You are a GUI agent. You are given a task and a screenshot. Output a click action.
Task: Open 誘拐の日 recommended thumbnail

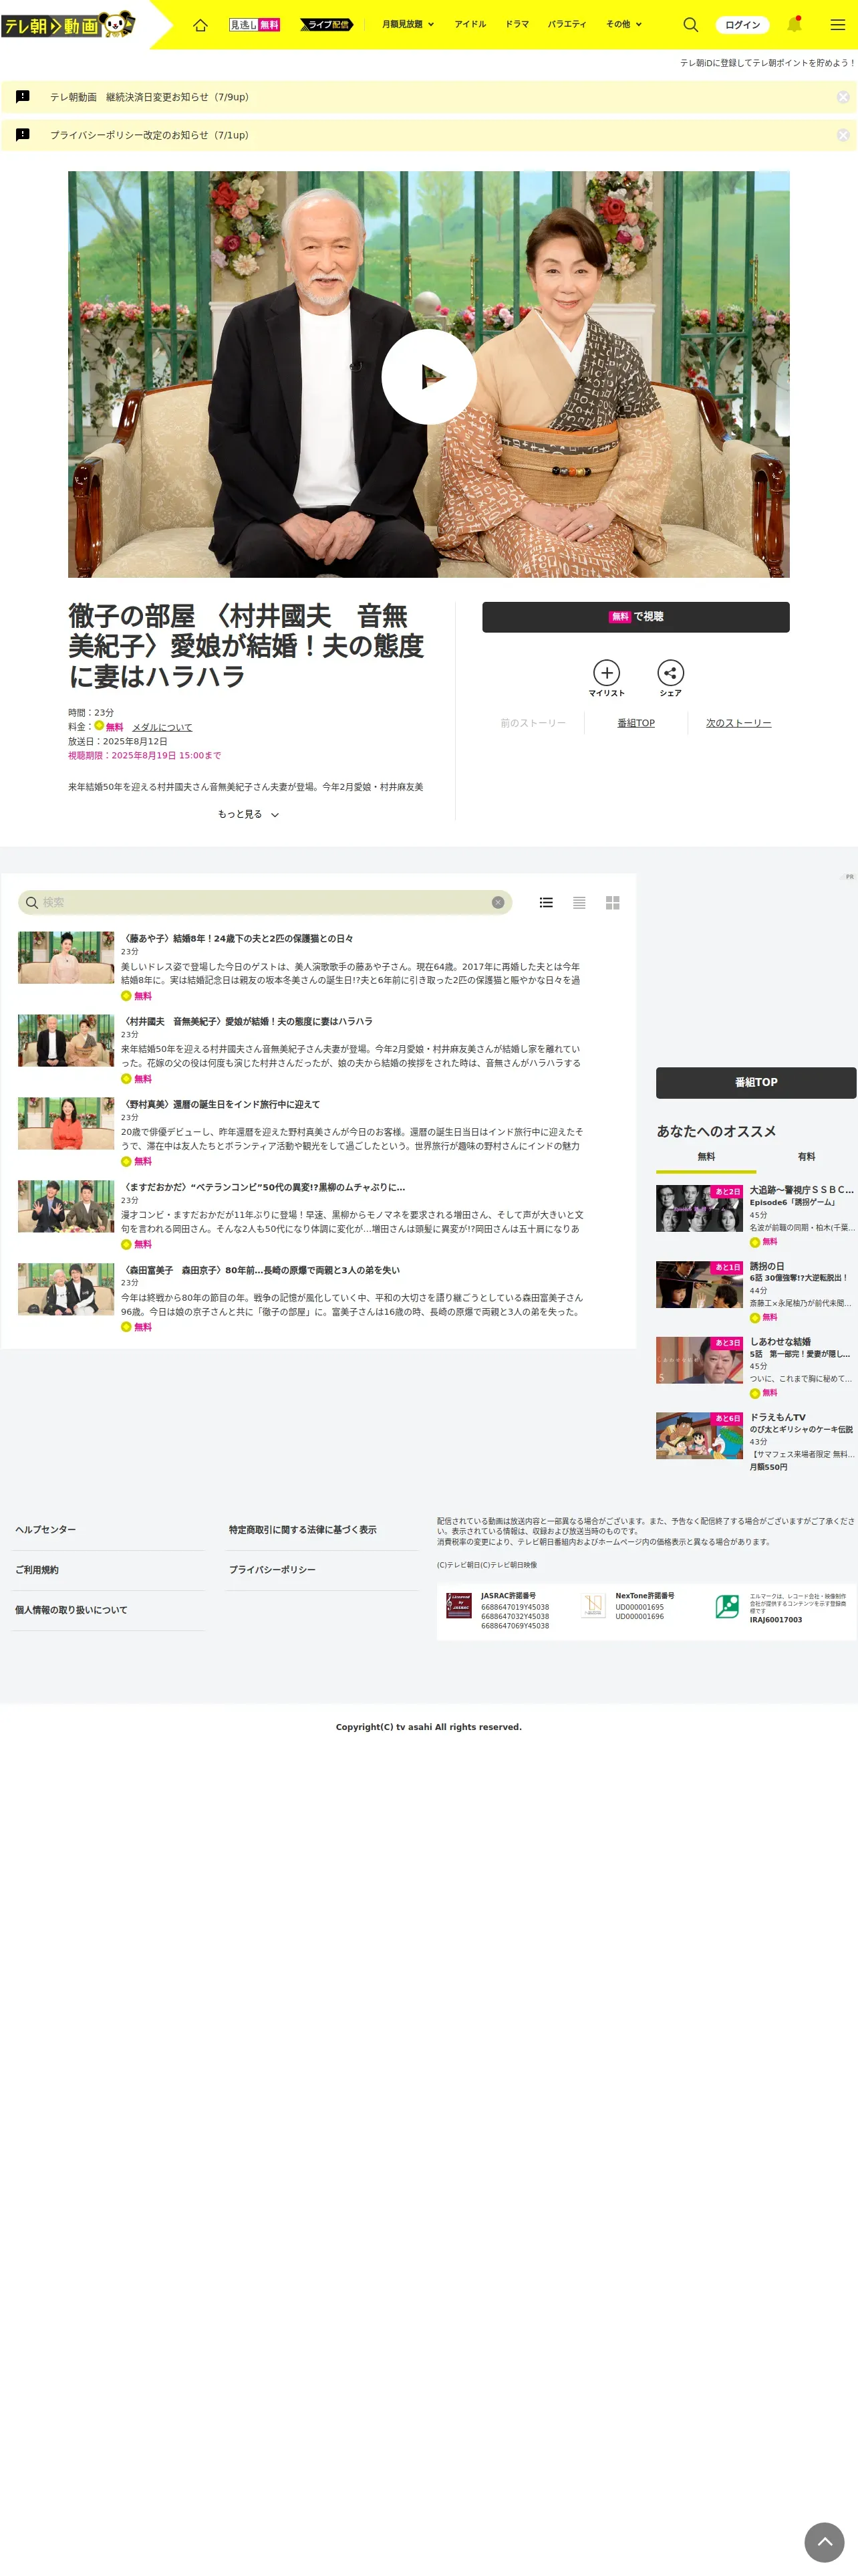point(699,1285)
